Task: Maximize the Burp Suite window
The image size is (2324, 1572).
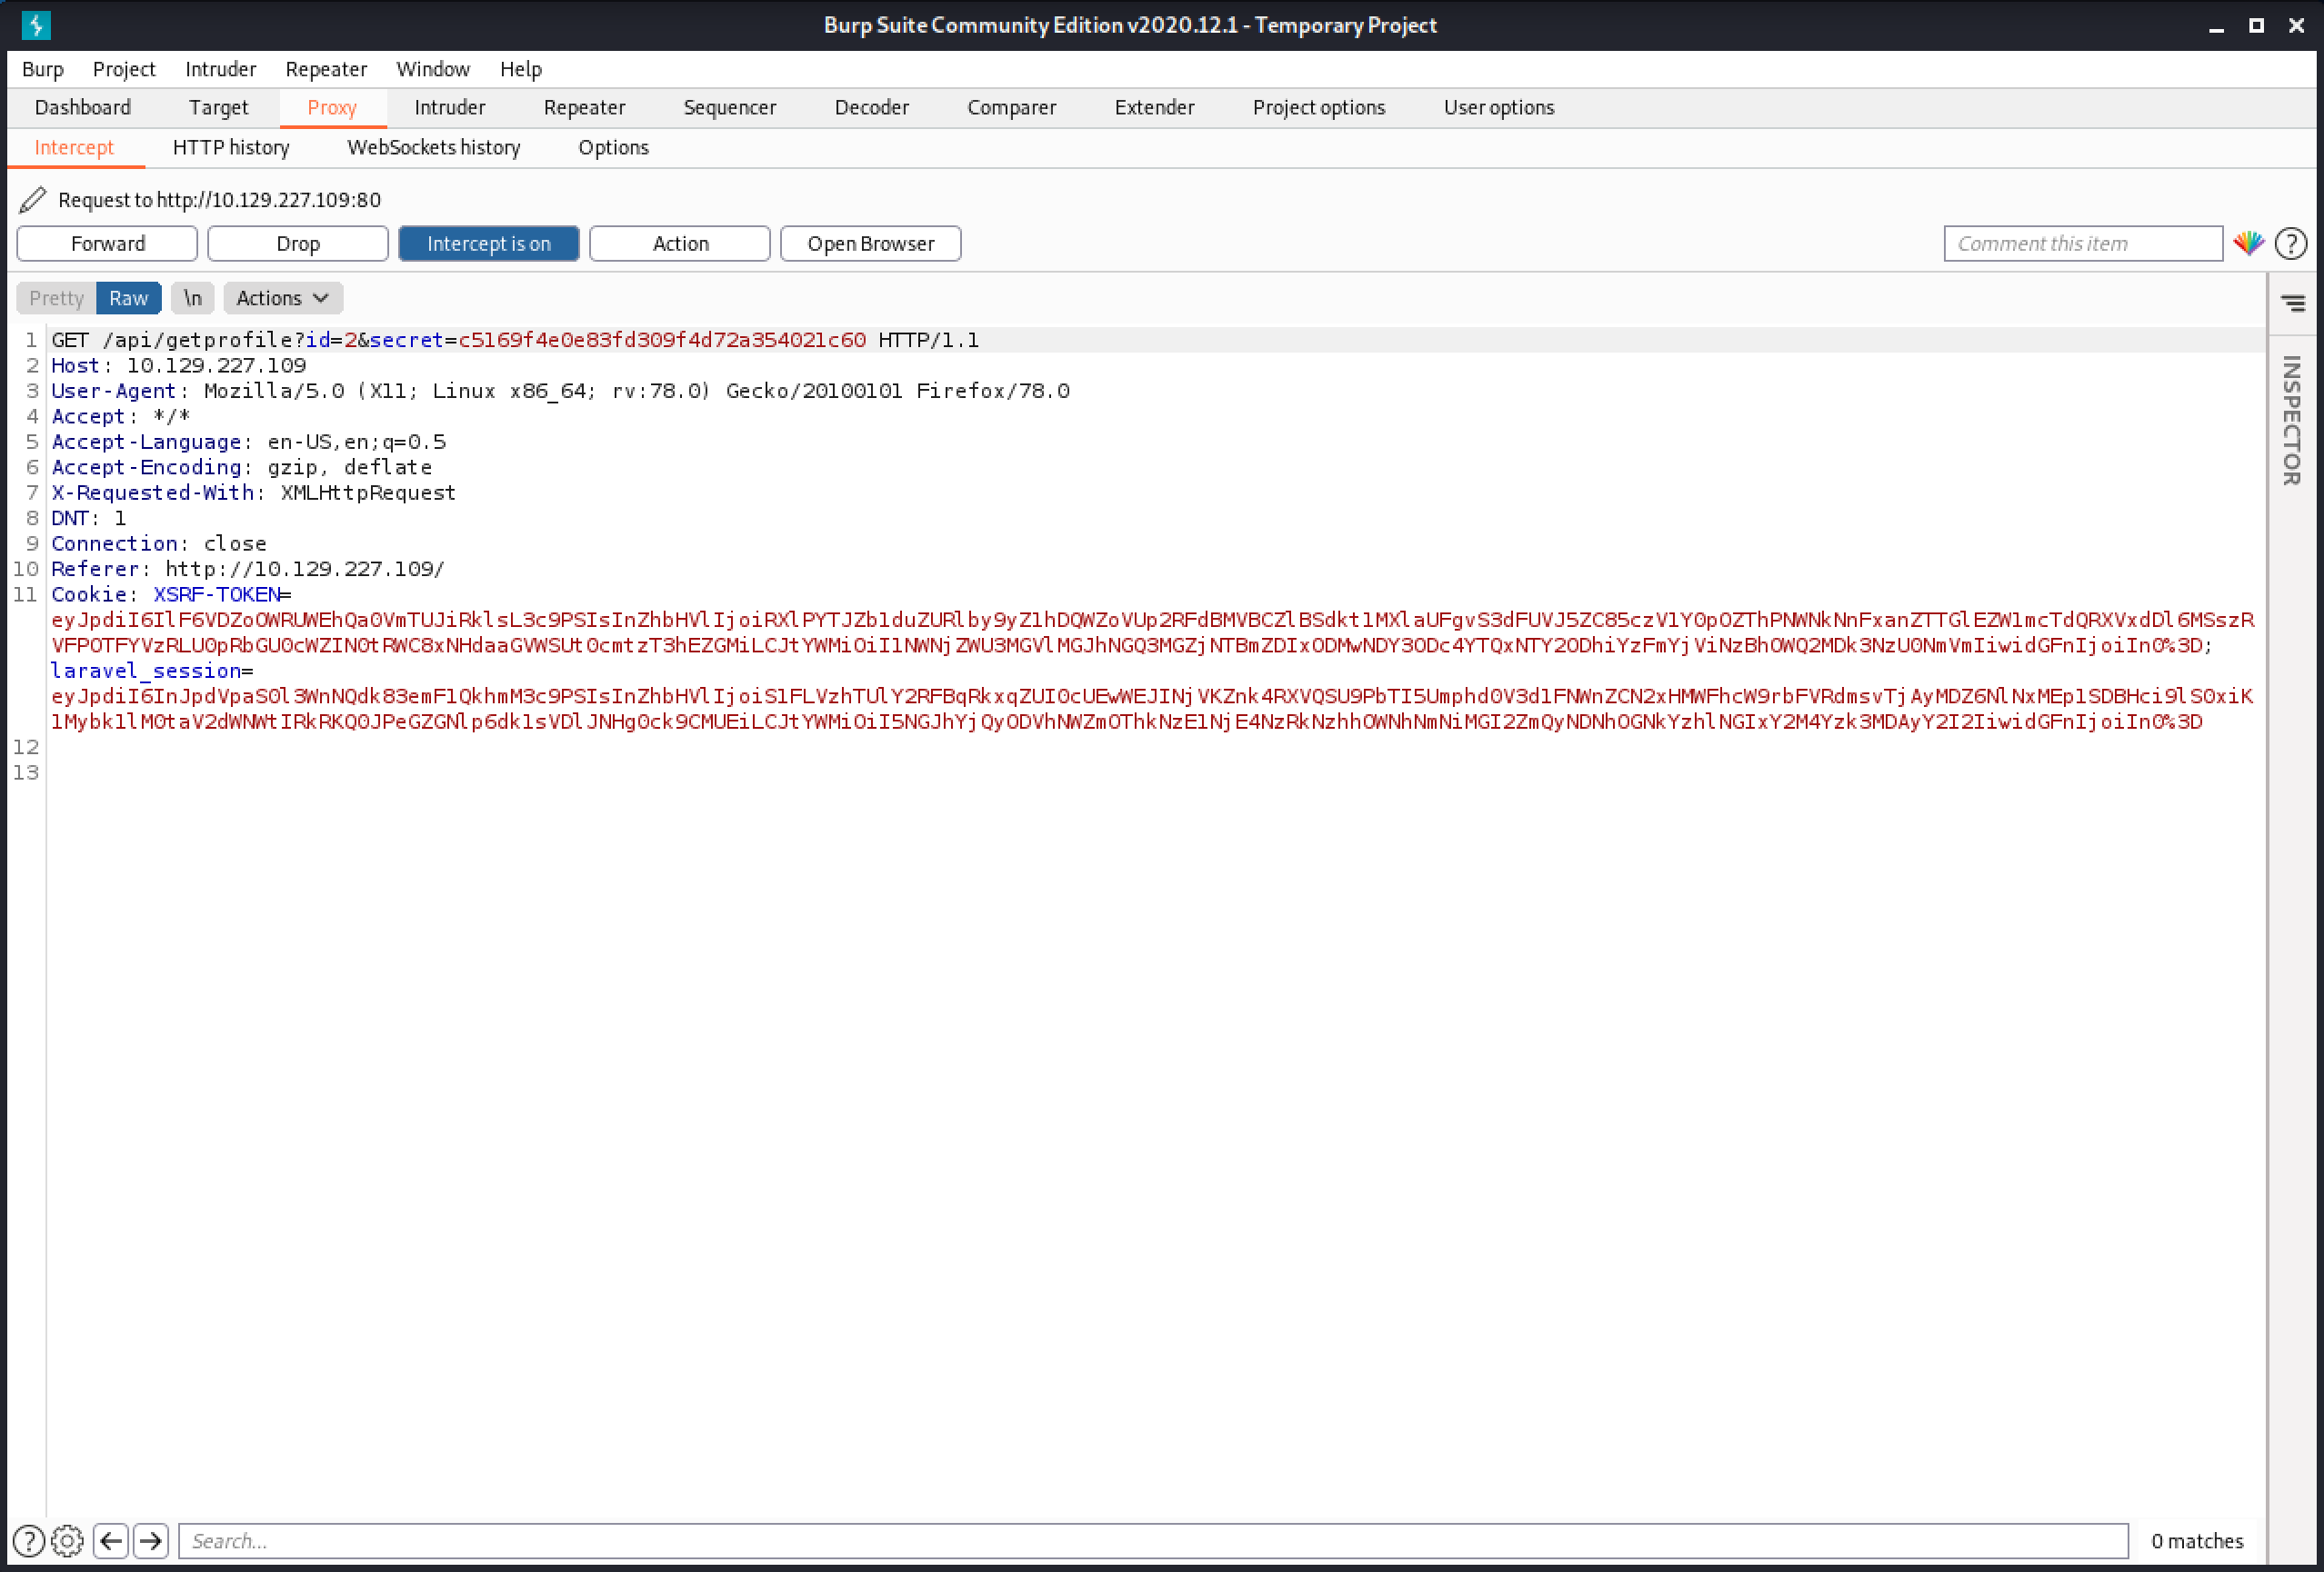Action: [2256, 26]
